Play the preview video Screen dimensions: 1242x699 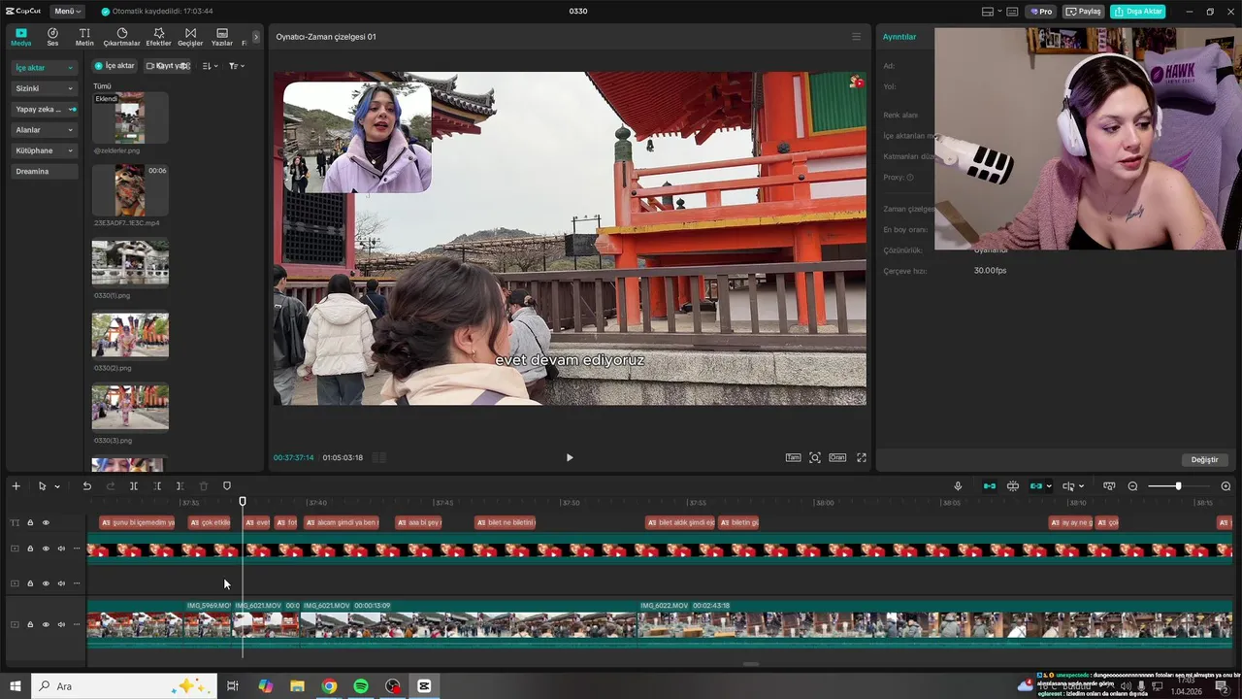pos(570,457)
